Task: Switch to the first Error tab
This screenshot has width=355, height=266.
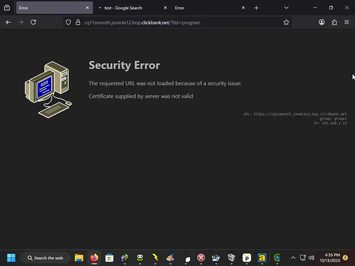Action: [54, 8]
